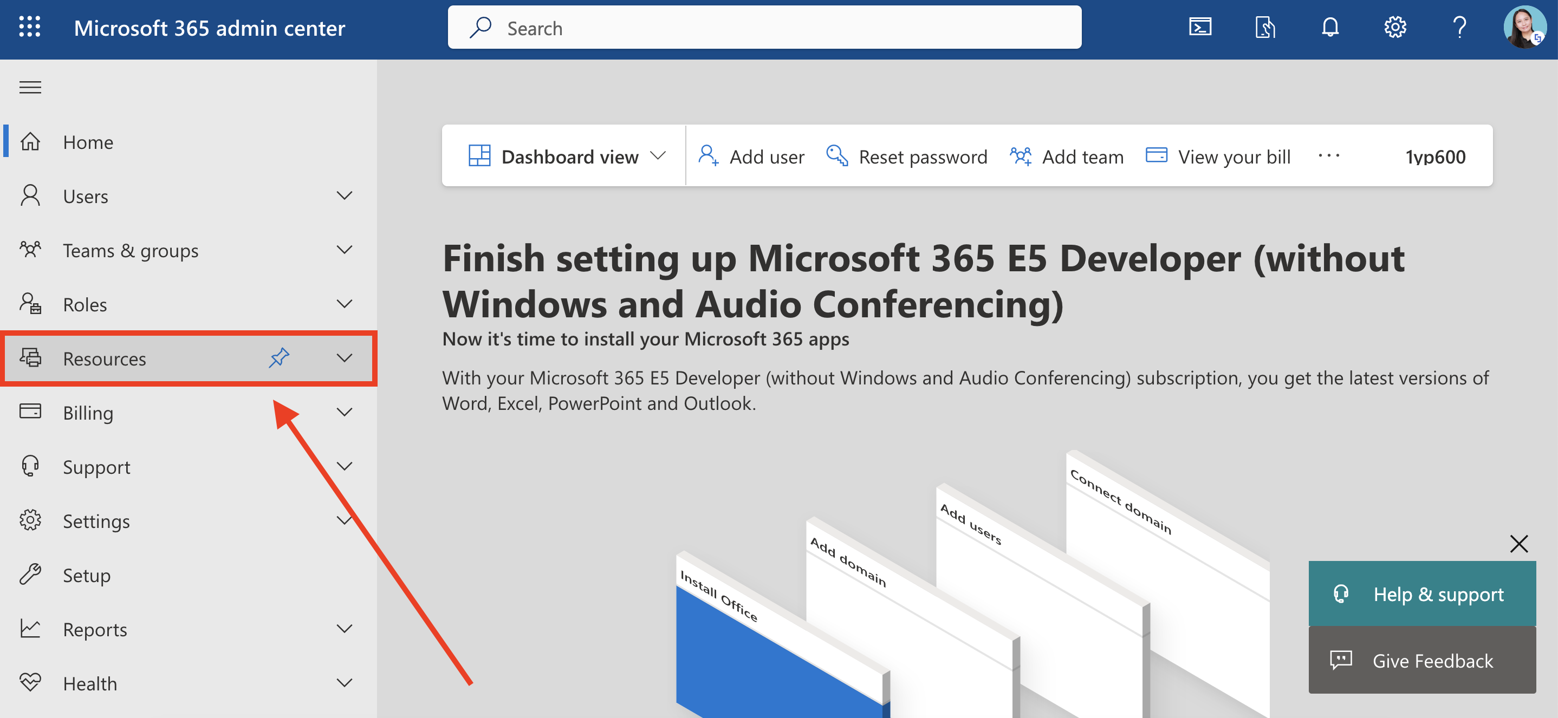This screenshot has height=718, width=1558.
Task: Click the Reset password button
Action: pyautogui.click(x=907, y=156)
